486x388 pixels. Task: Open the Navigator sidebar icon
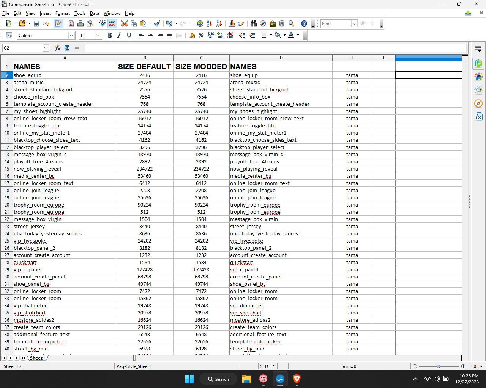(478, 103)
